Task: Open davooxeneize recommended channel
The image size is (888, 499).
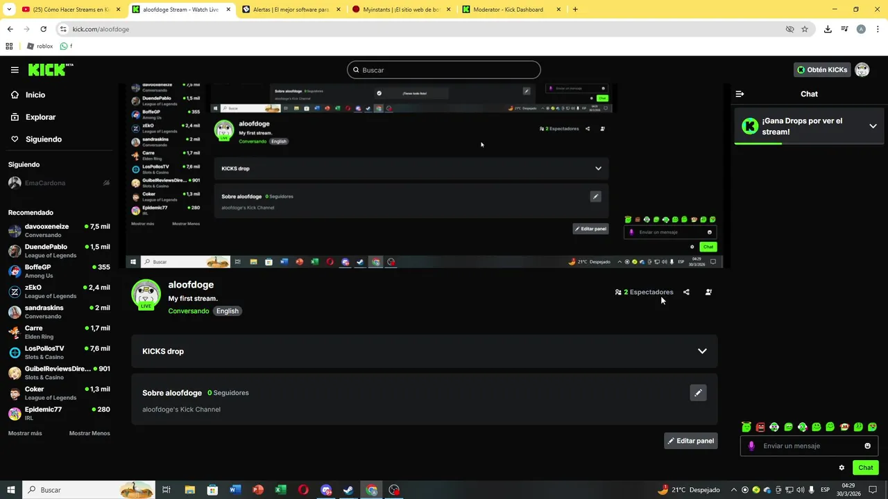Action: point(59,231)
